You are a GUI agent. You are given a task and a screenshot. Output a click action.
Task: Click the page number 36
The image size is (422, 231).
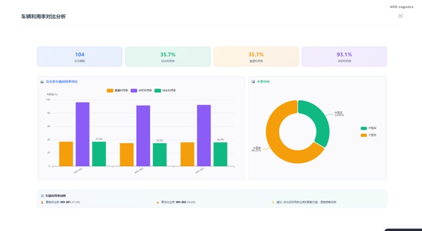point(400,16)
